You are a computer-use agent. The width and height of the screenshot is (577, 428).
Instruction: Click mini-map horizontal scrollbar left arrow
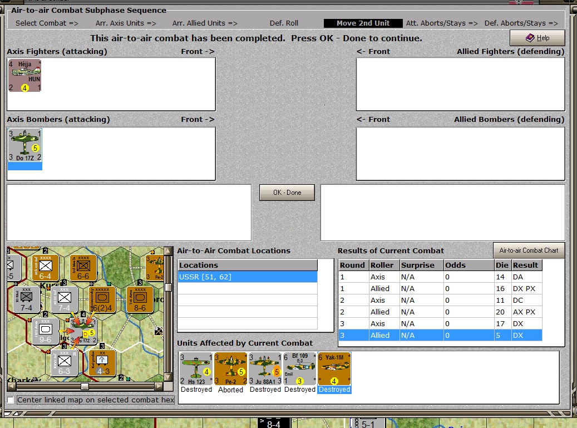12,386
